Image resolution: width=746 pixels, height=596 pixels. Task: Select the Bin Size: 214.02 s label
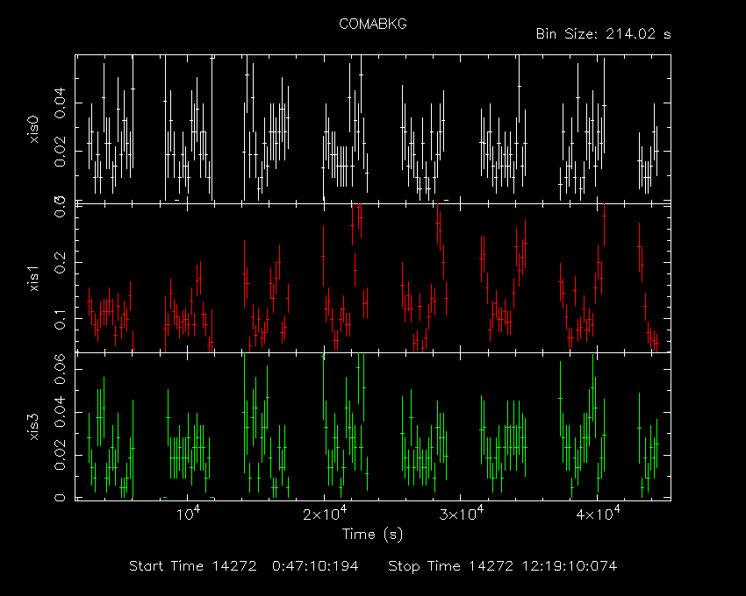pos(603,34)
